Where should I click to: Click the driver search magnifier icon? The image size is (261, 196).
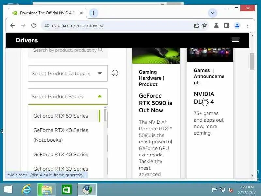point(100,50)
